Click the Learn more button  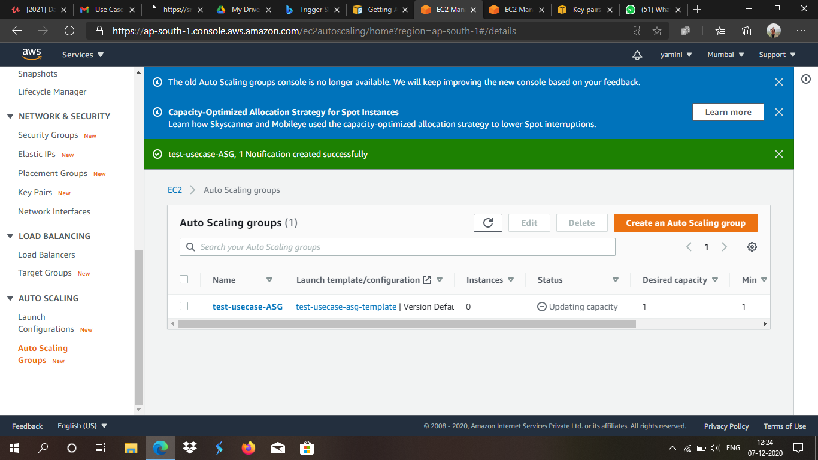728,112
